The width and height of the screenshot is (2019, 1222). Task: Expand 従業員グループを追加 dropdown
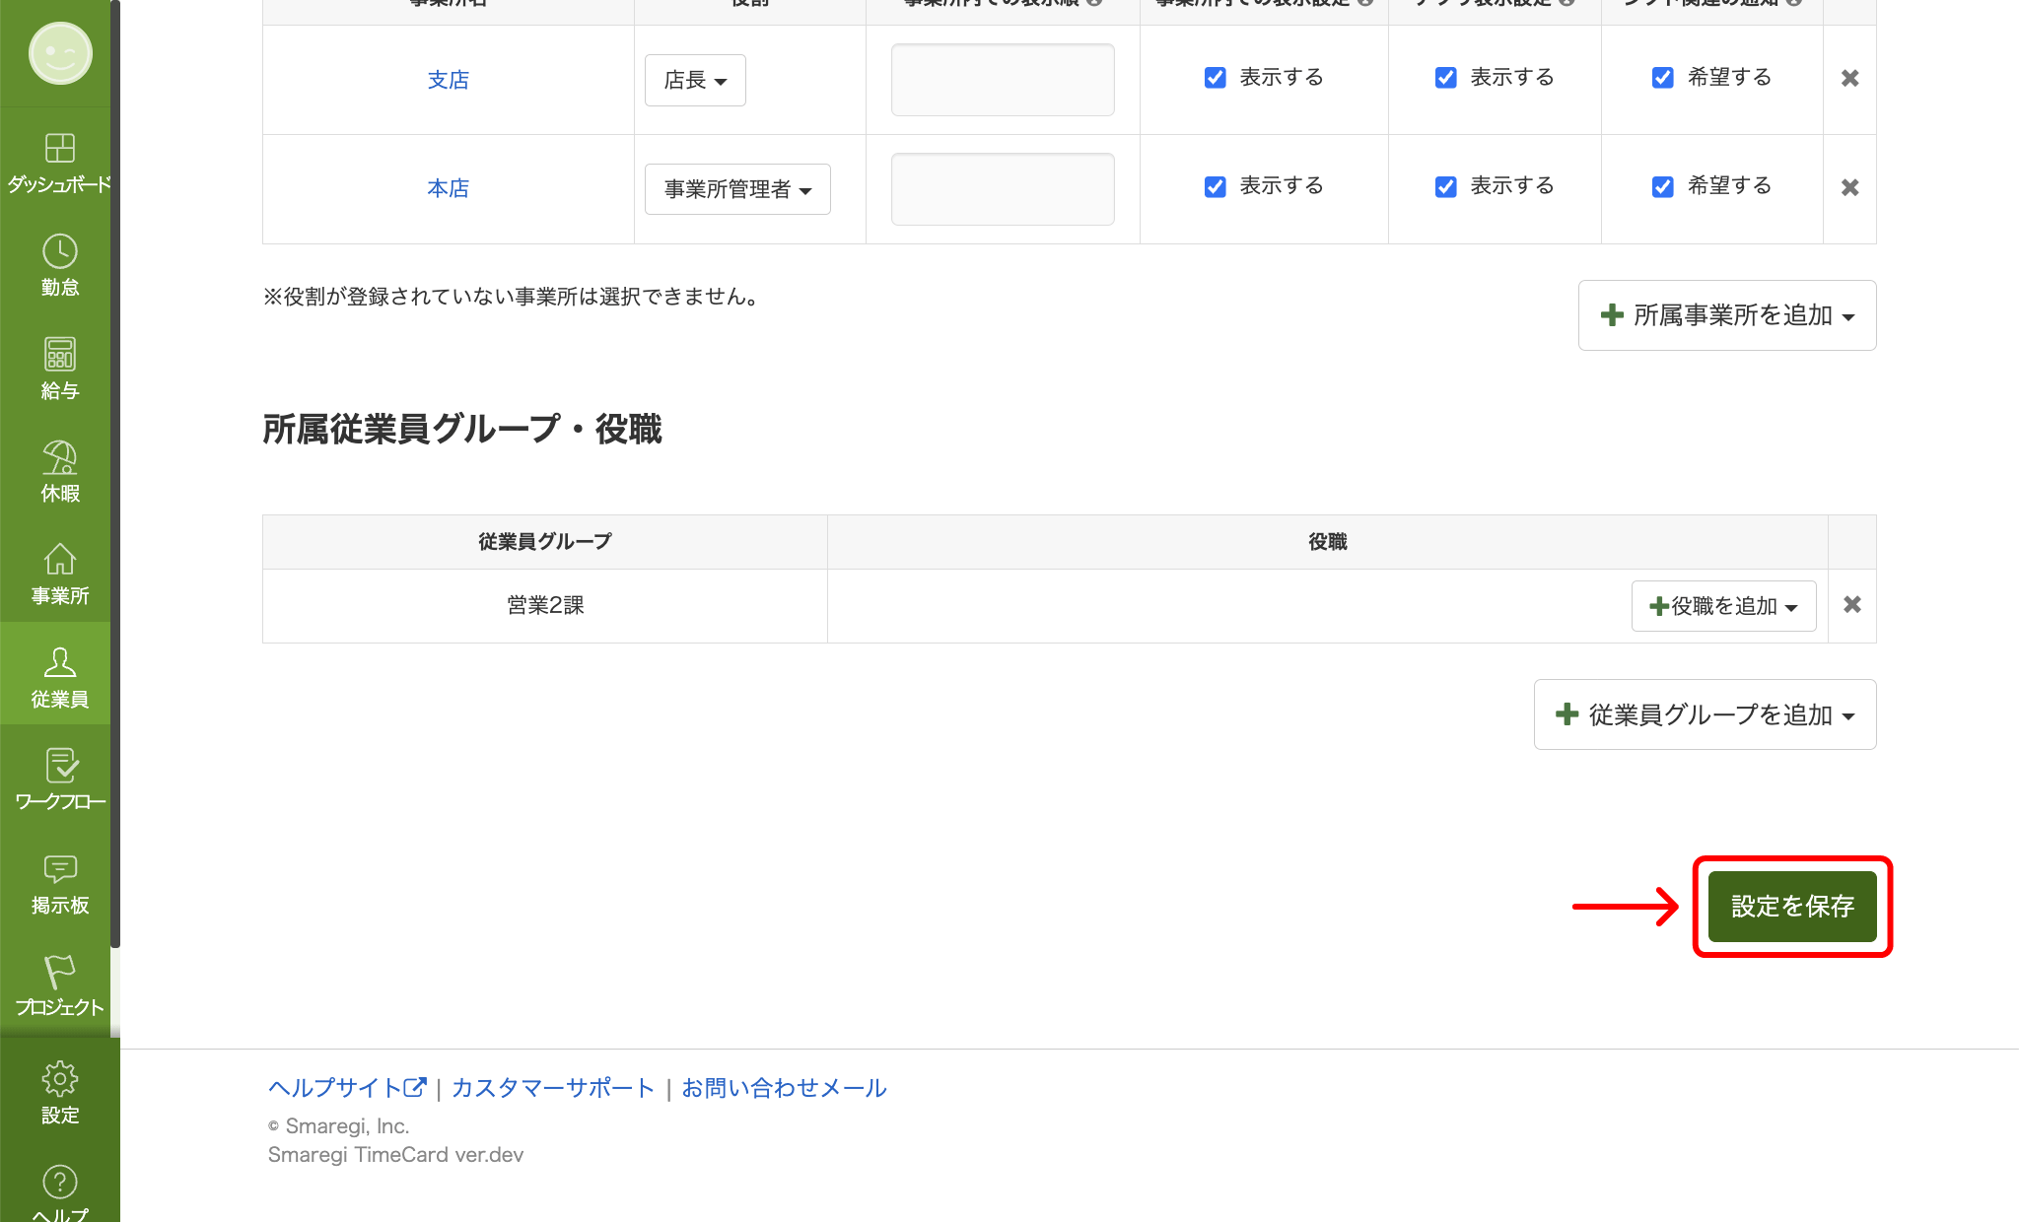point(1706,714)
